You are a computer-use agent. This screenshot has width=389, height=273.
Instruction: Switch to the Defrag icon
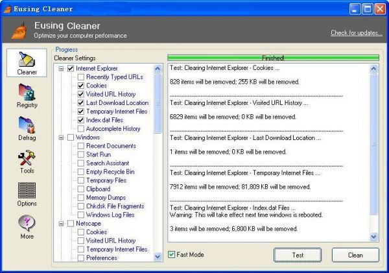click(x=27, y=128)
